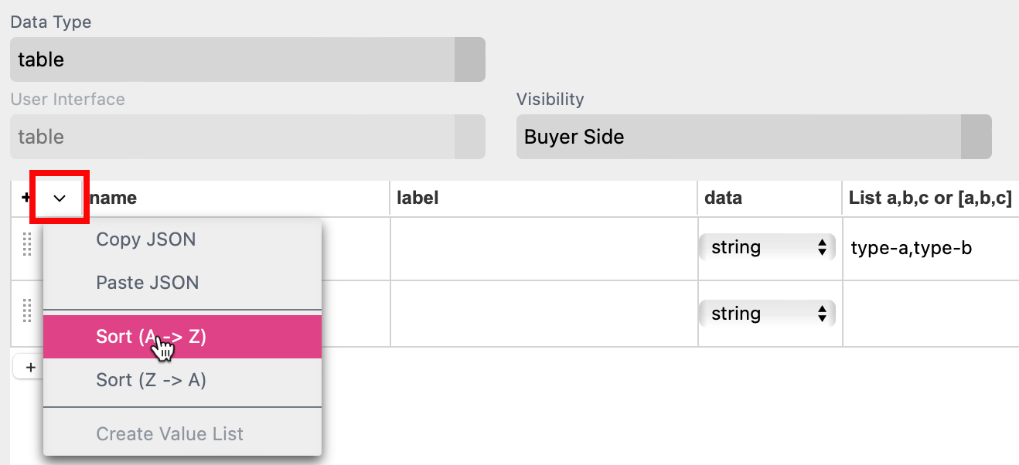This screenshot has width=1019, height=465.
Task: Click the empty label cell in first row
Action: click(543, 249)
